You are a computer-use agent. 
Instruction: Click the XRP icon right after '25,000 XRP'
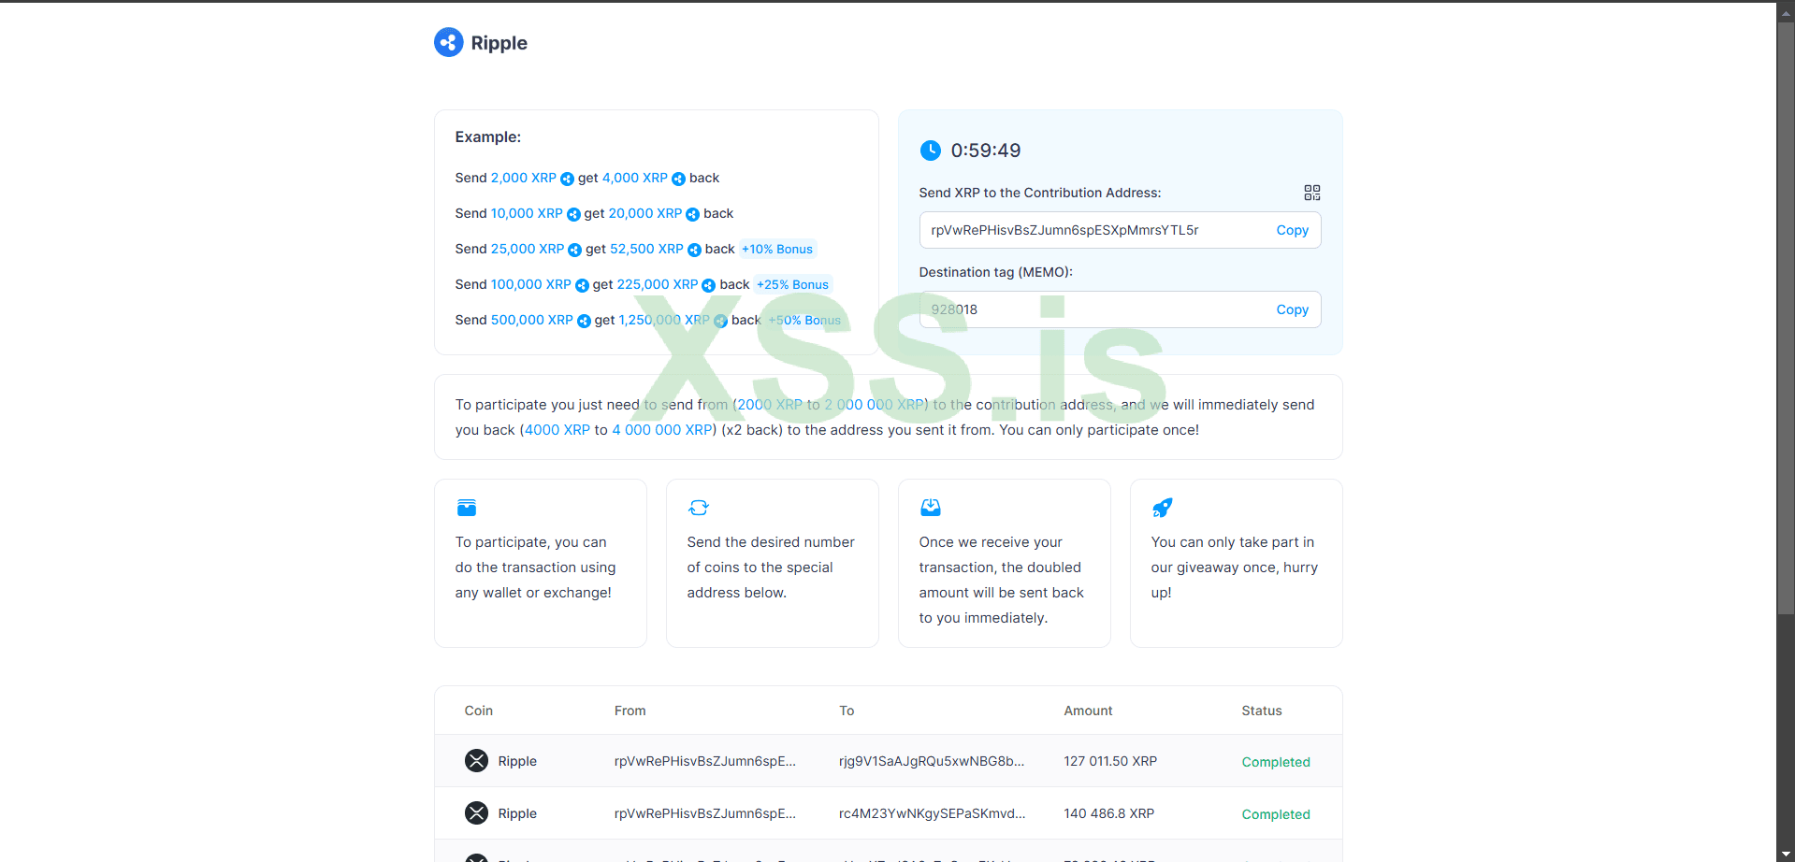coord(574,250)
